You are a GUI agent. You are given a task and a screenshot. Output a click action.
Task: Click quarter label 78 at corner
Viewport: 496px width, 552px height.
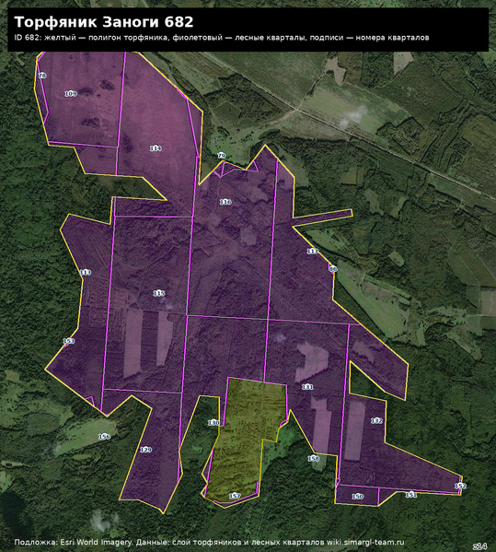[42, 76]
